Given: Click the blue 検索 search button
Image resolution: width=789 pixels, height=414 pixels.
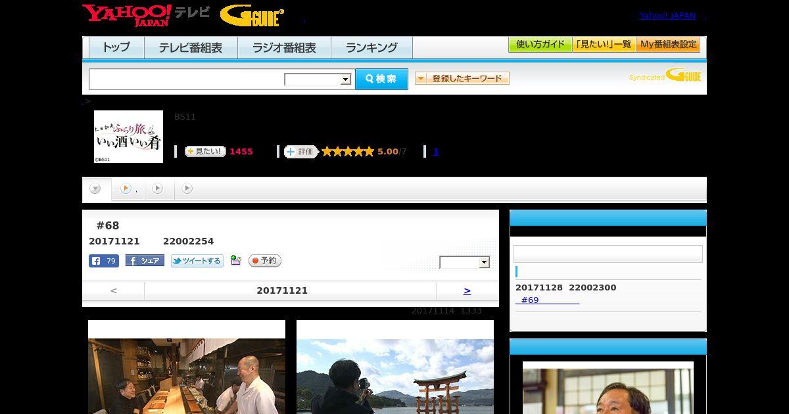Looking at the screenshot, I should 381,79.
